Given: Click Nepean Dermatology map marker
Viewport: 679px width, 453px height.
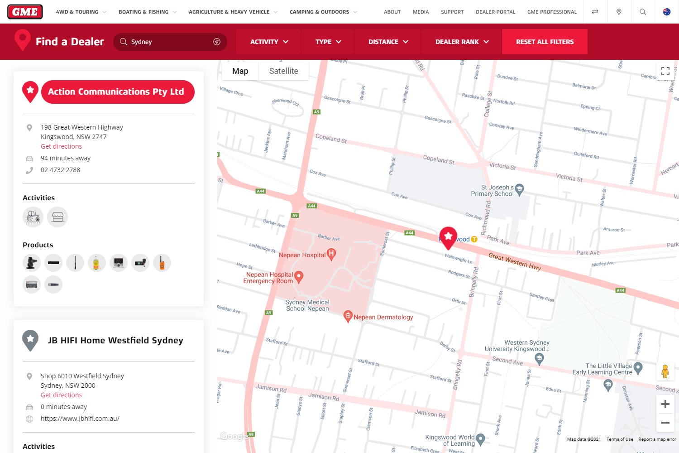Looking at the screenshot, I should coord(348,317).
